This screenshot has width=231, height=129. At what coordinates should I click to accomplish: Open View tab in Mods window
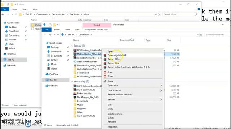tap(35, 9)
